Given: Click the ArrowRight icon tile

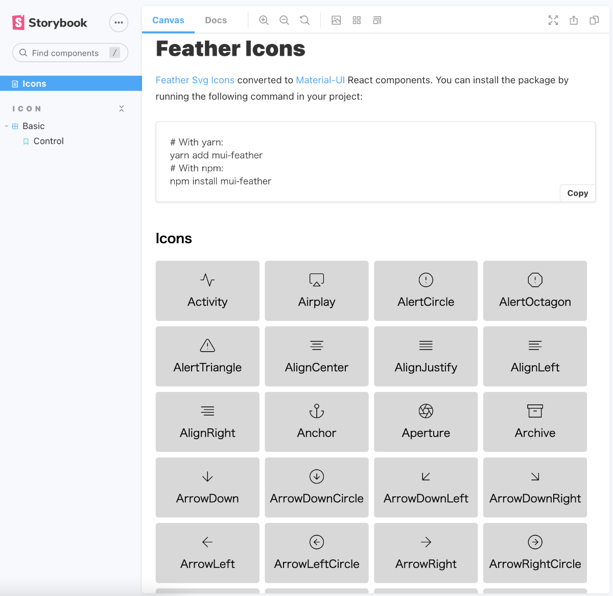Looking at the screenshot, I should pyautogui.click(x=426, y=553).
